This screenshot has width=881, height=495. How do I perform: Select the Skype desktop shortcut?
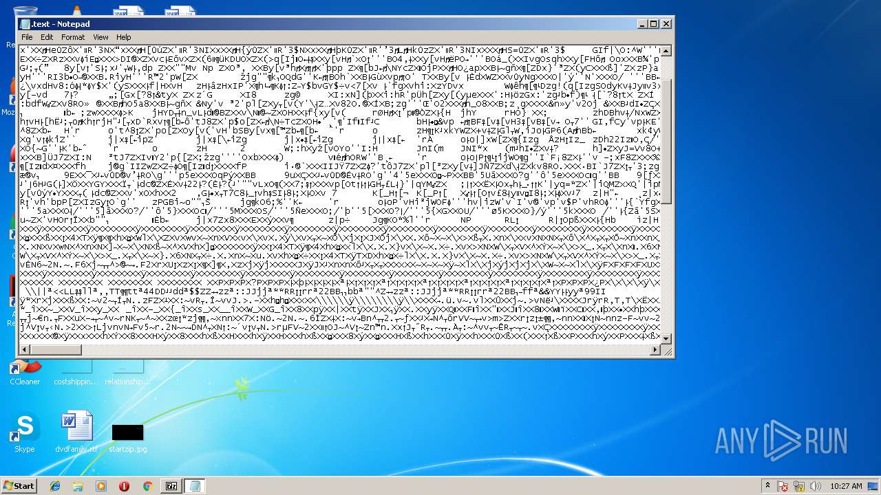(24, 433)
